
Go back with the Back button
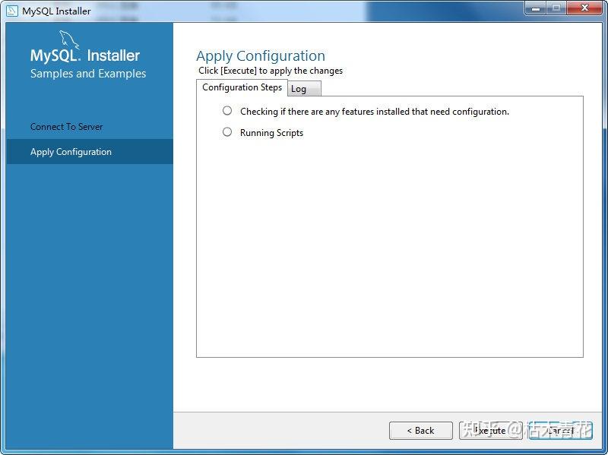tap(421, 431)
